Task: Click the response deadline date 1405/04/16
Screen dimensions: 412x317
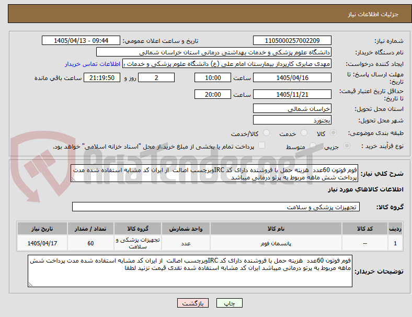Action: pos(292,77)
